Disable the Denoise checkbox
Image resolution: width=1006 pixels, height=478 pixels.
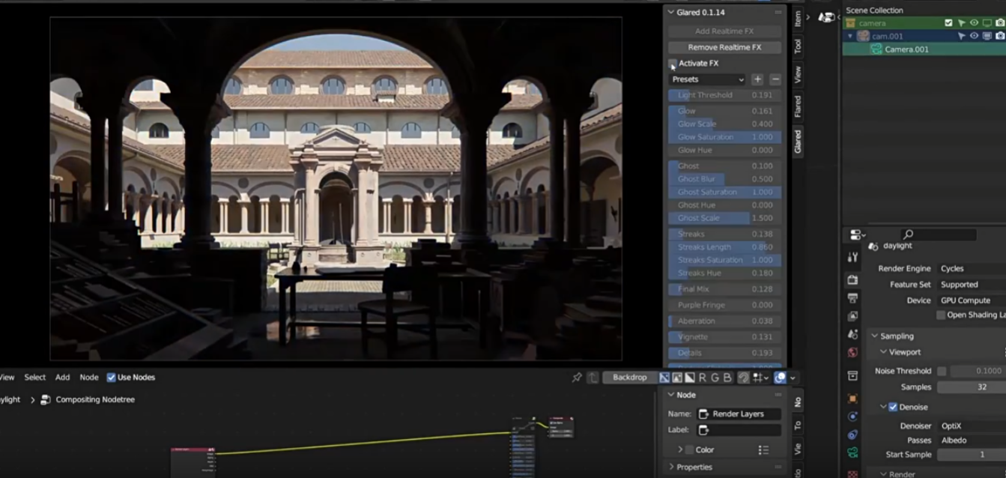pyautogui.click(x=893, y=407)
